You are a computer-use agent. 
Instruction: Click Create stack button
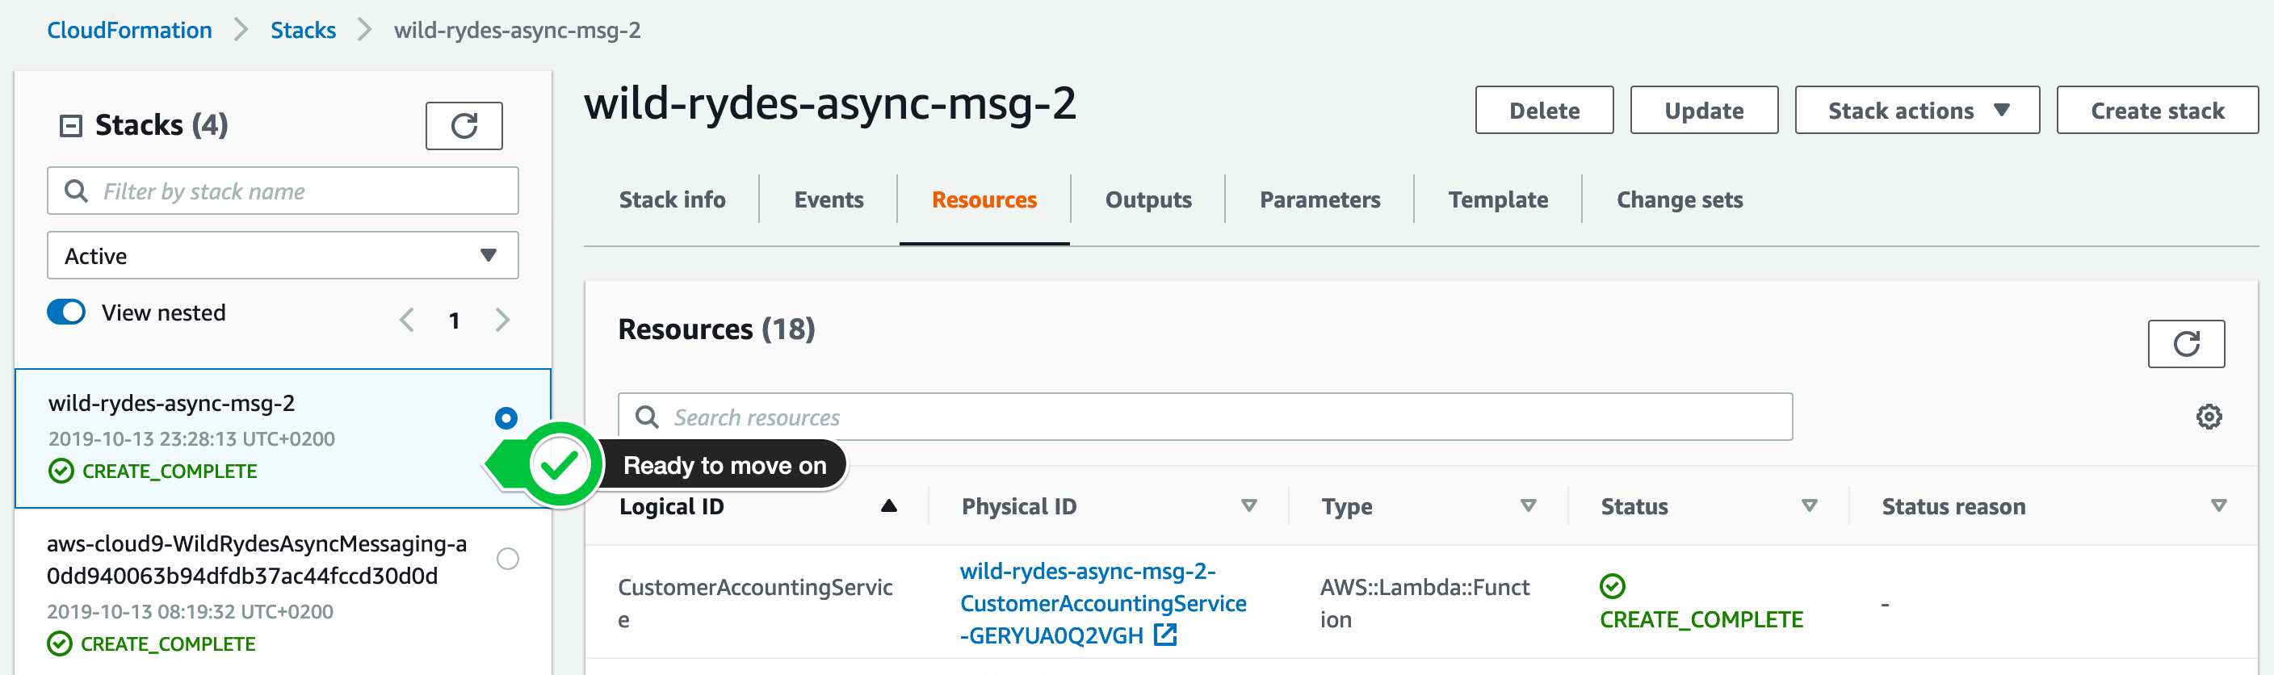click(2157, 111)
